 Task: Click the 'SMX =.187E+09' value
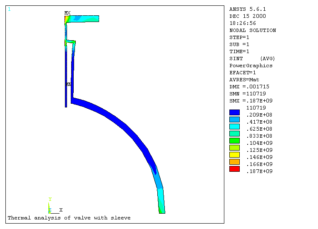click(251, 101)
